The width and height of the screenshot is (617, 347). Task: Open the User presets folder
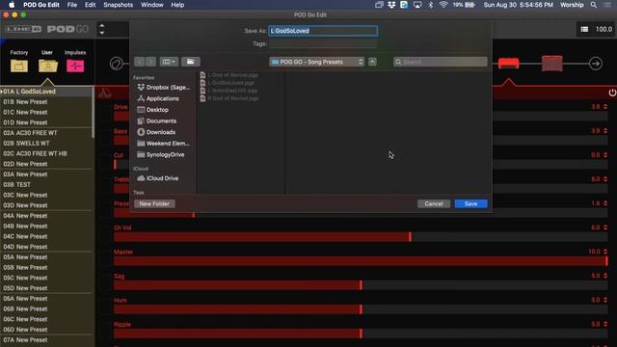[48, 66]
